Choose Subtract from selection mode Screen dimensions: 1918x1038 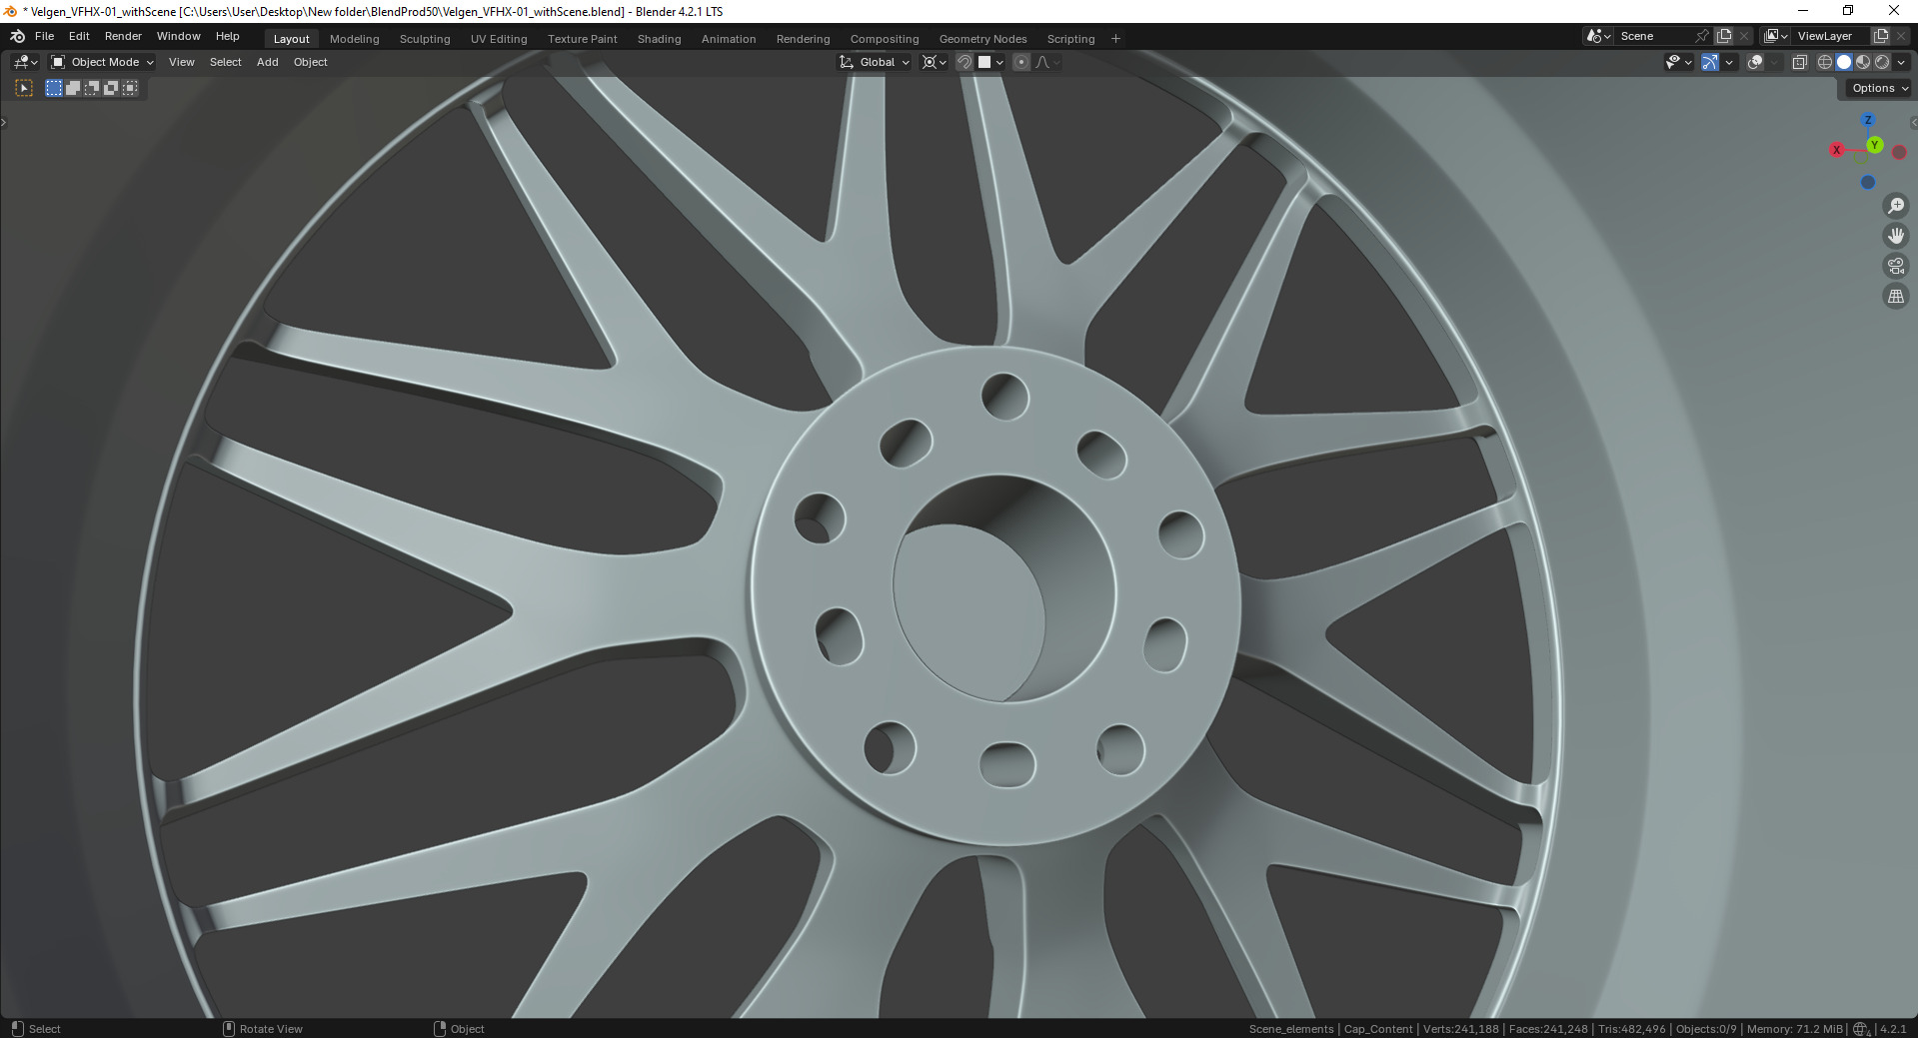[x=92, y=88]
